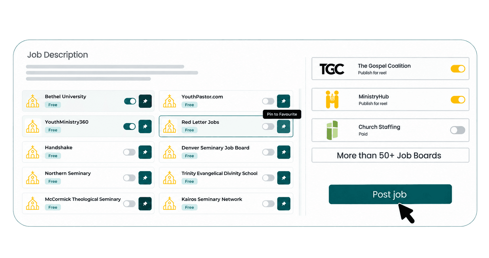The height and width of the screenshot is (258, 489).
Task: Pin McCormick Theological Seminary board
Action: (x=145, y=204)
